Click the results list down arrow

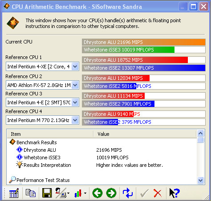tap(201, 180)
